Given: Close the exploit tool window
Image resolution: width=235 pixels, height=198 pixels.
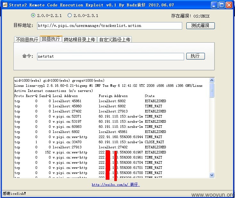Looking at the screenshot, I should [x=229, y=5].
